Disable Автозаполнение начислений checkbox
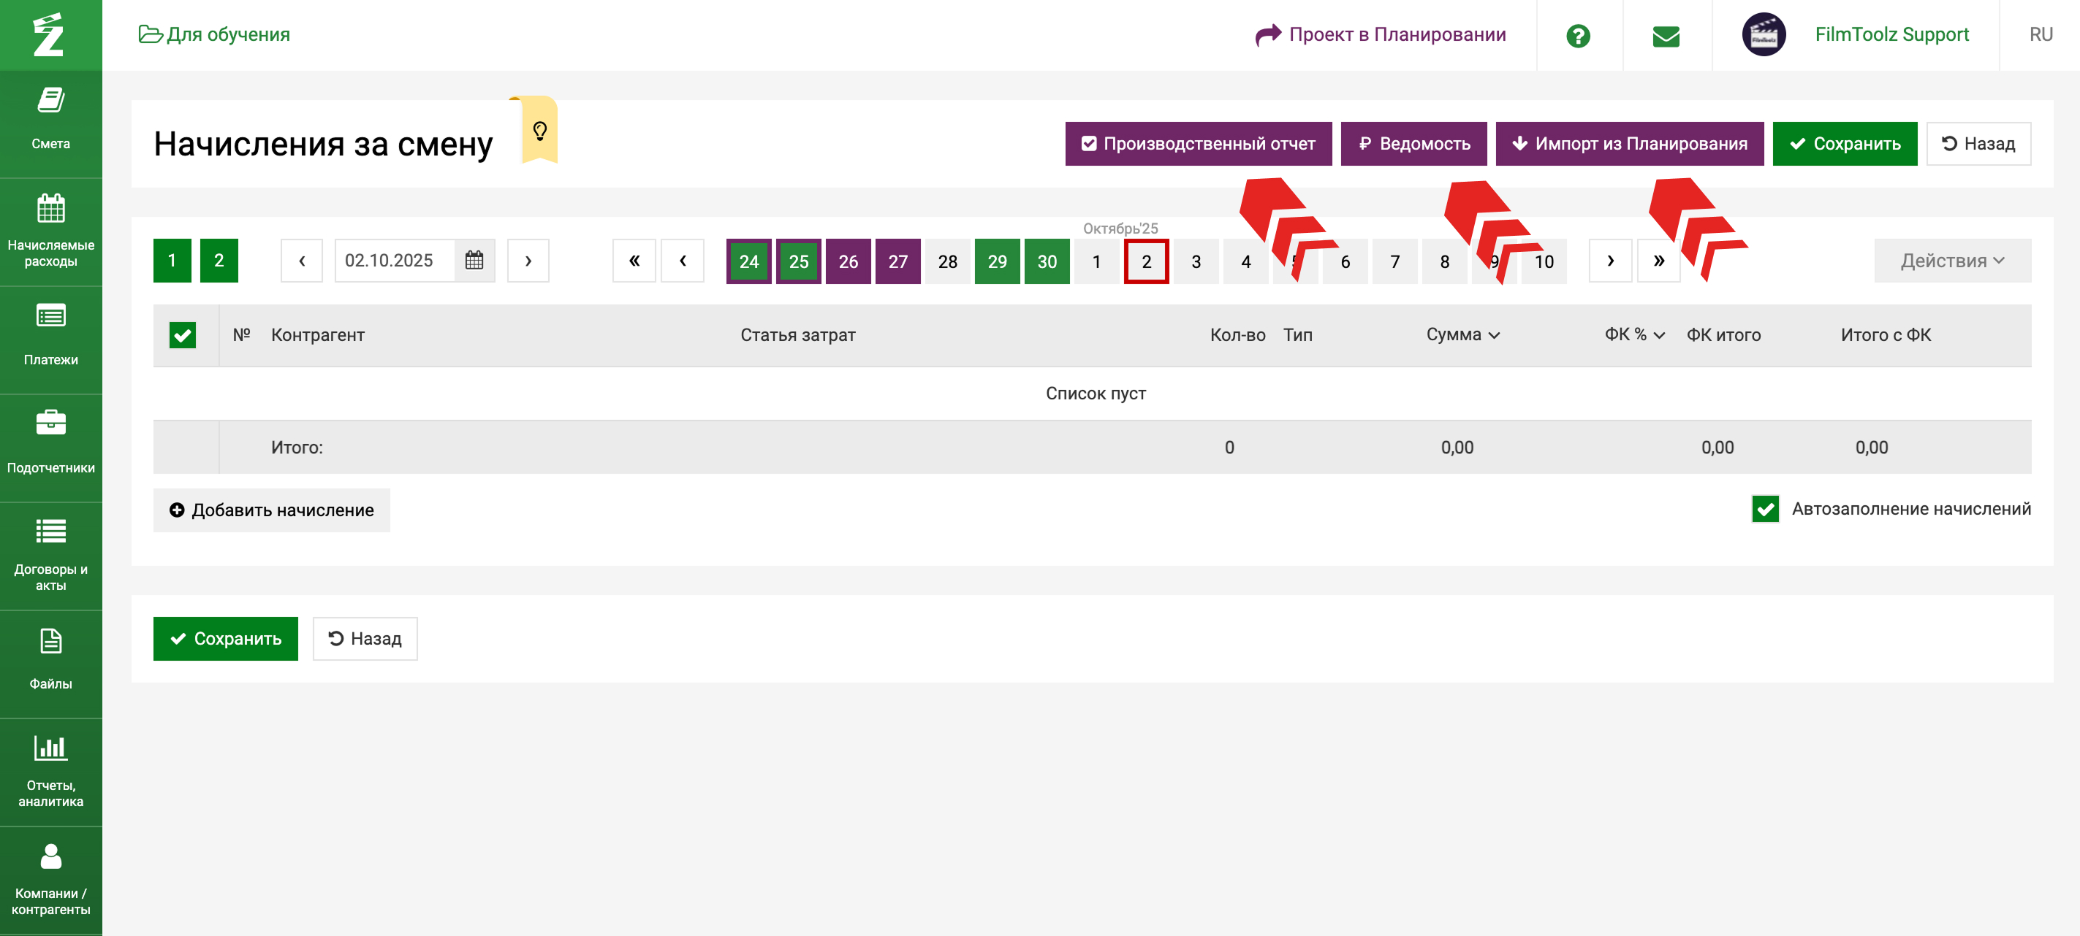This screenshot has width=2080, height=936. [1765, 509]
